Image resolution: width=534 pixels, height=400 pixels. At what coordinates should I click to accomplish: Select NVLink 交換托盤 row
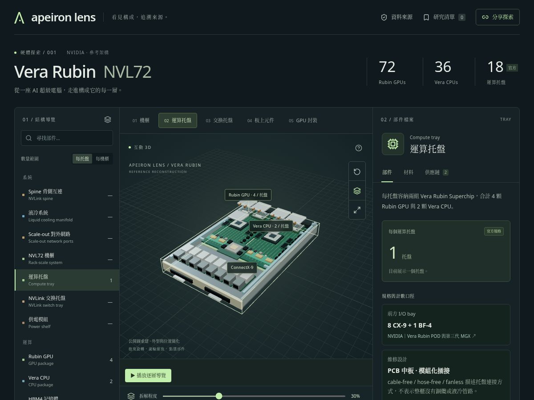[67, 301]
